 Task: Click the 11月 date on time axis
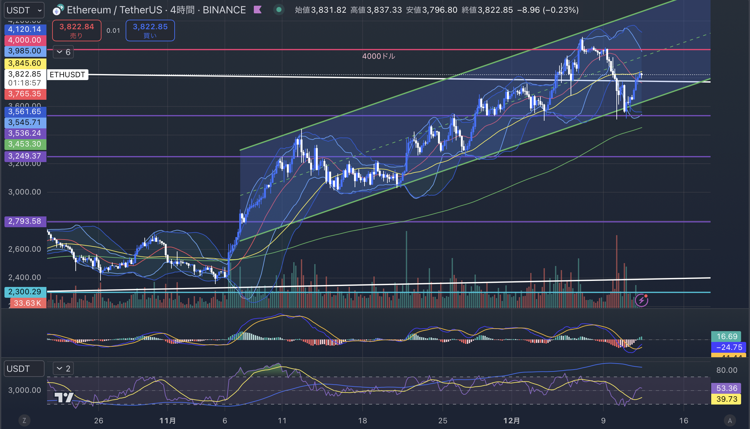tap(168, 421)
